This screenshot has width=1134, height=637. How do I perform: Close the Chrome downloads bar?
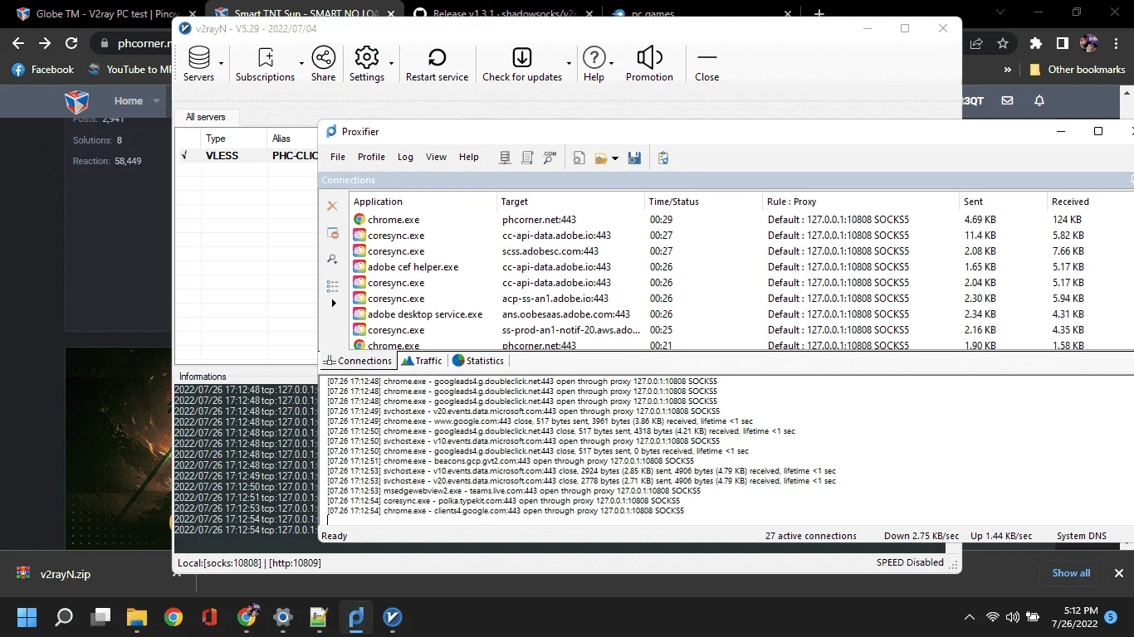pyautogui.click(x=1118, y=573)
